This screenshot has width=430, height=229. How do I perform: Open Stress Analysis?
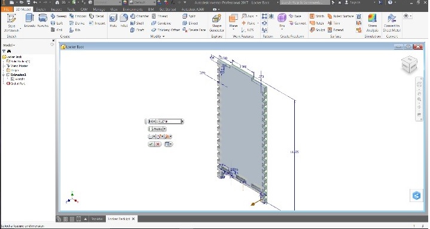(x=373, y=23)
